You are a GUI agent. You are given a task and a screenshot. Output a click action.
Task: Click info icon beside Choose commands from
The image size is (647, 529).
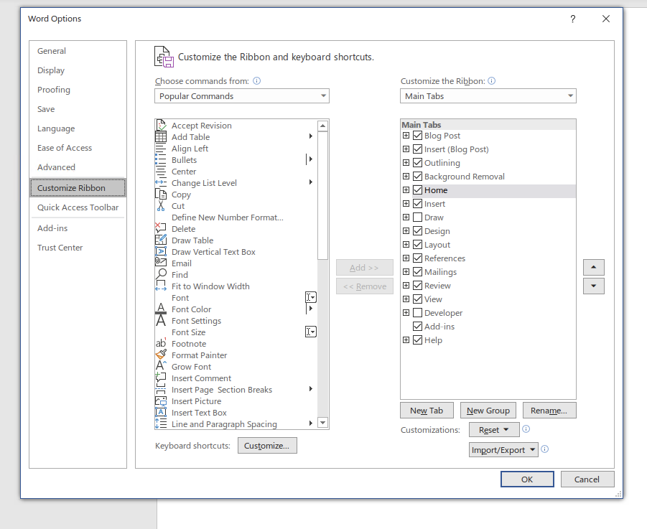[256, 81]
